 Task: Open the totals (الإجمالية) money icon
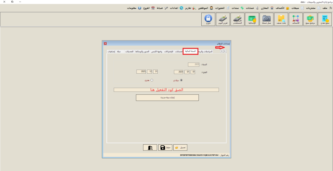click(x=252, y=20)
